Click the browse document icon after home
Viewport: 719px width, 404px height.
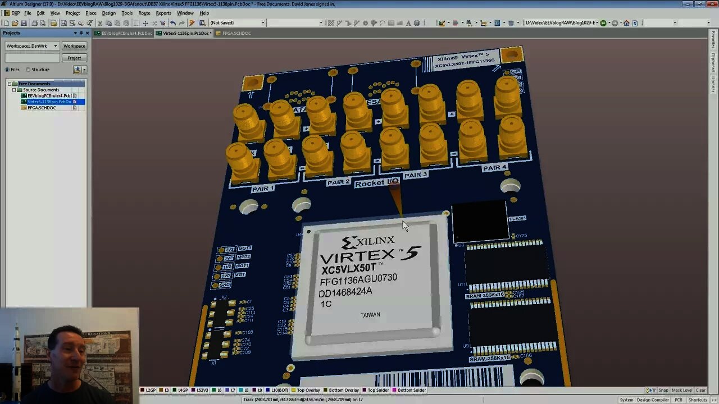tap(635, 23)
